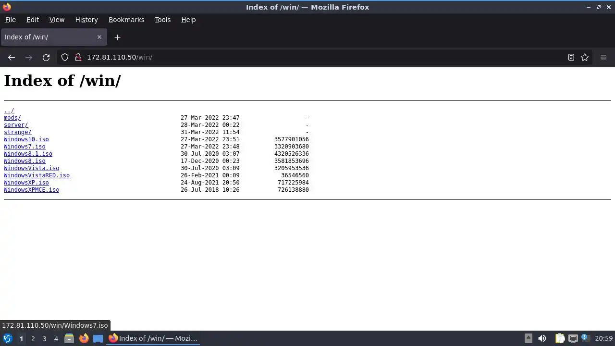Toggle reader view in the address bar
The image size is (615, 346).
pos(571,57)
